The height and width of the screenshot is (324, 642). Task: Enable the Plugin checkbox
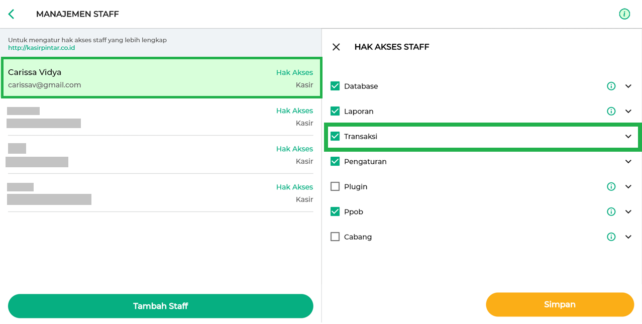point(335,187)
